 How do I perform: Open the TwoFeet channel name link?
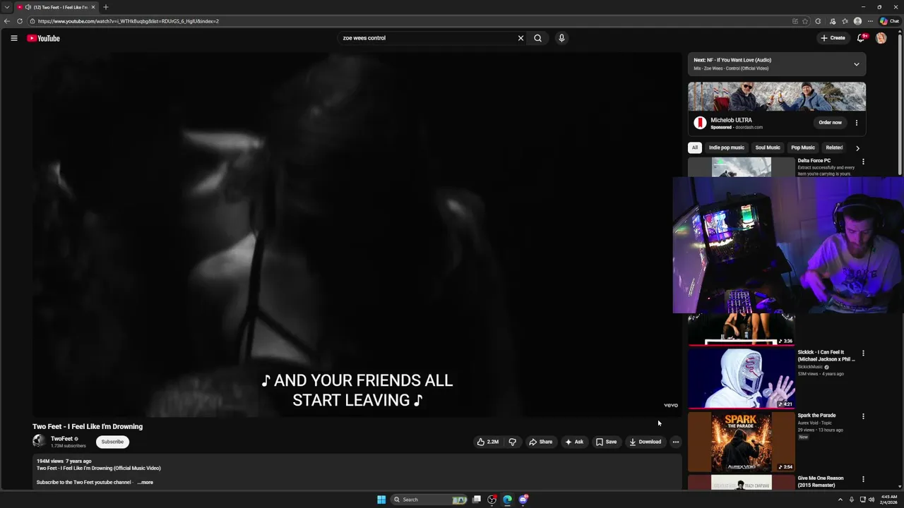(x=61, y=439)
